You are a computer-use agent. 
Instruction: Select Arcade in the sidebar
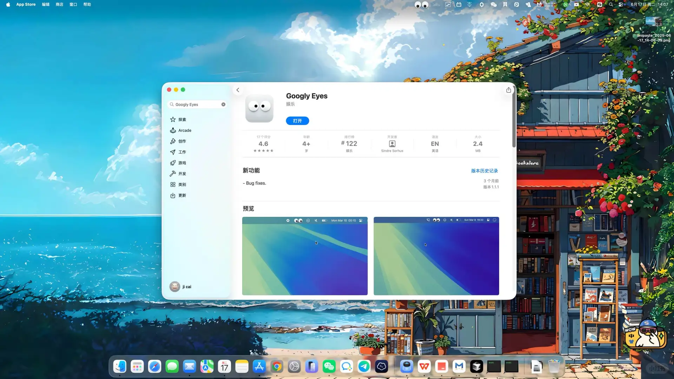184,131
